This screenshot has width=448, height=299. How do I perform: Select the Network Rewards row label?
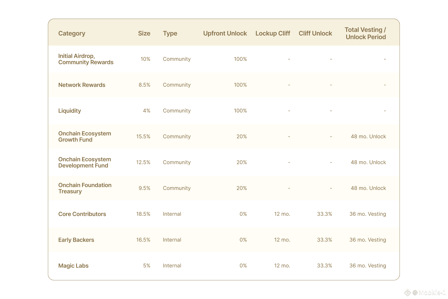click(82, 85)
